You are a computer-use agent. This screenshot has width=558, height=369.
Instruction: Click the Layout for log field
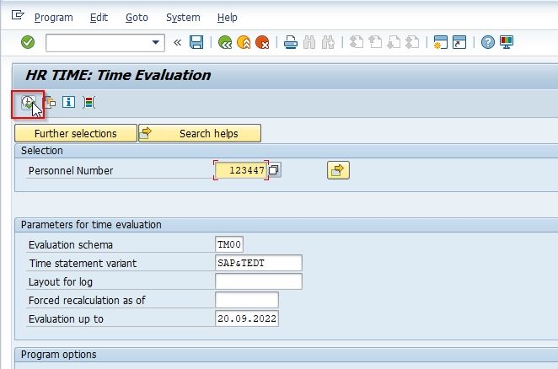tap(259, 281)
